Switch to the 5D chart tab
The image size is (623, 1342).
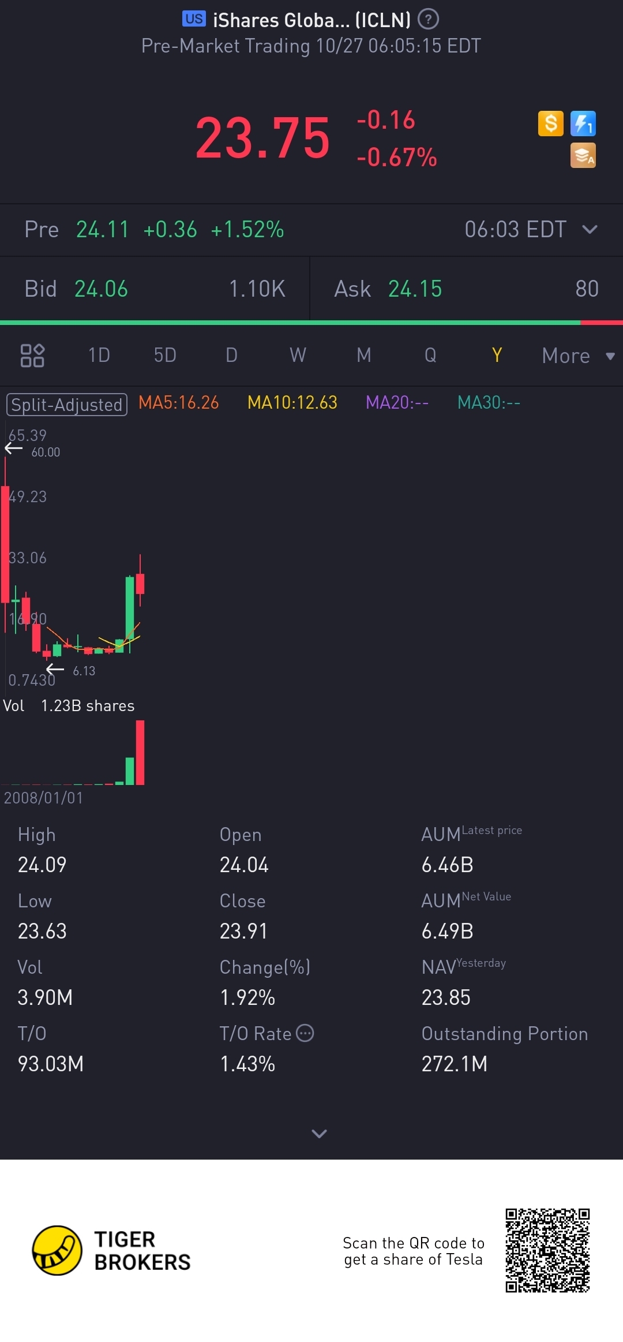coord(165,355)
